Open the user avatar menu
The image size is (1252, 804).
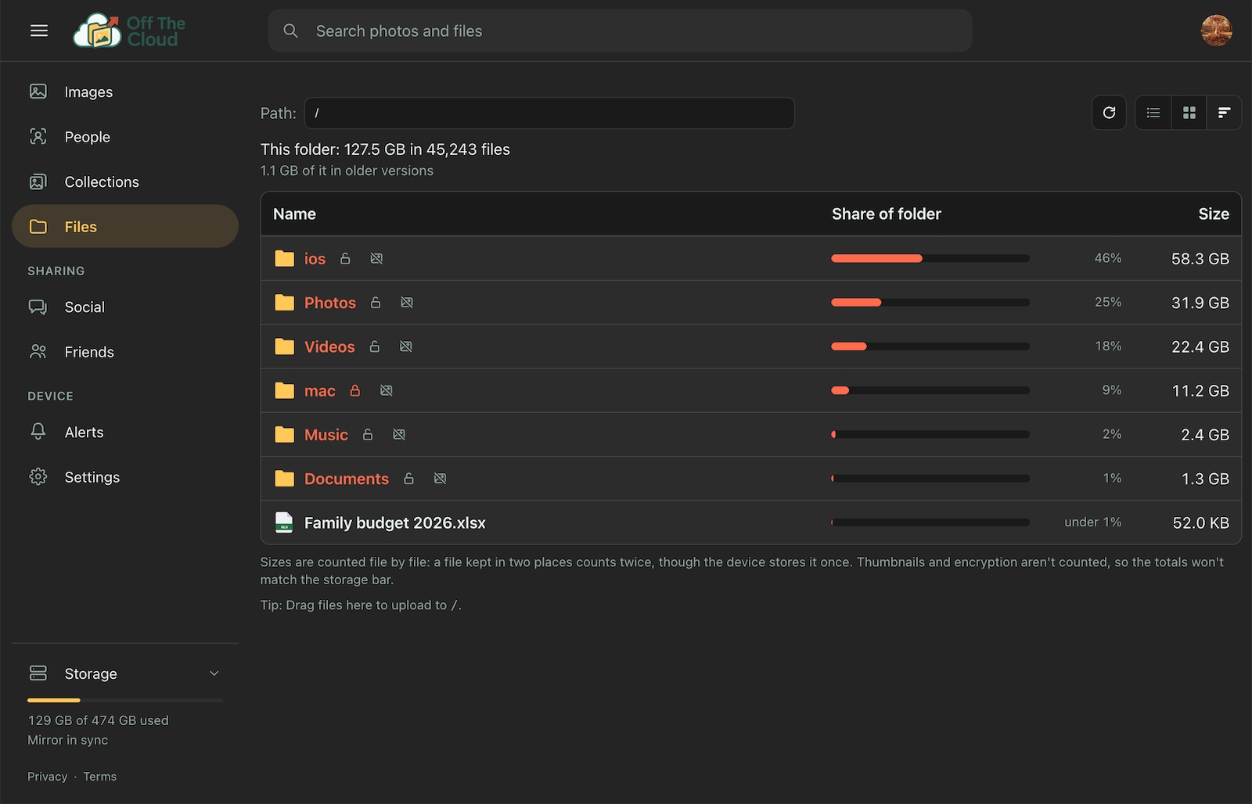coord(1217,31)
